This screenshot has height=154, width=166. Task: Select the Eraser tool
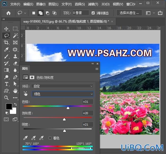[15, 63]
